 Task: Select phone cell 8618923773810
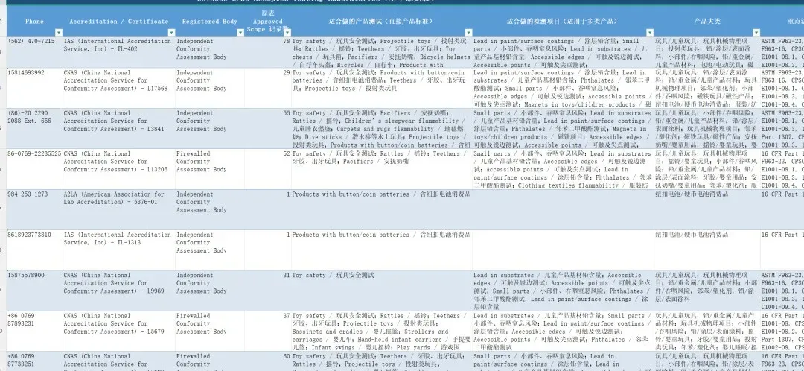(34, 250)
